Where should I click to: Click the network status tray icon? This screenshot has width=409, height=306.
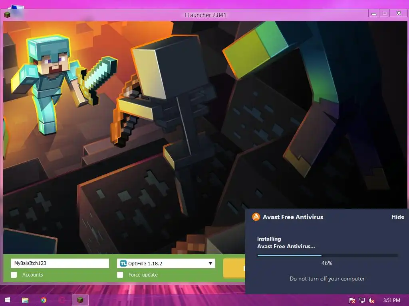[x=362, y=300]
